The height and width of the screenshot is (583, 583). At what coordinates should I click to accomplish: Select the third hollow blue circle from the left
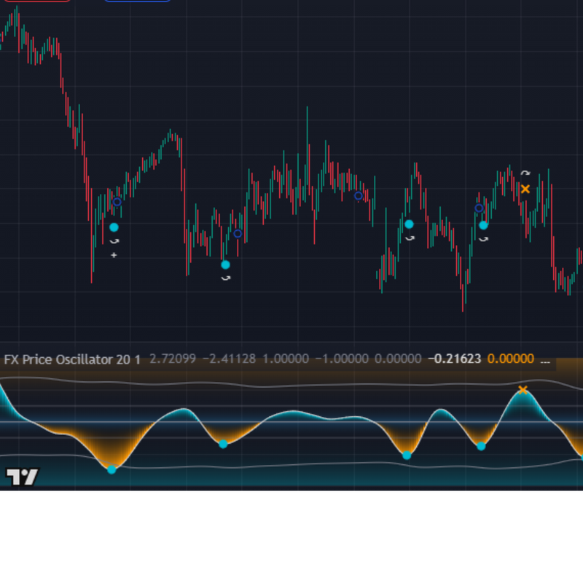point(358,195)
